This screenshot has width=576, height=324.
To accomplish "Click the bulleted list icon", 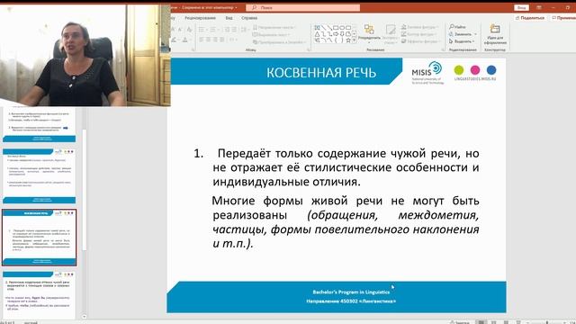I will tap(202, 30).
